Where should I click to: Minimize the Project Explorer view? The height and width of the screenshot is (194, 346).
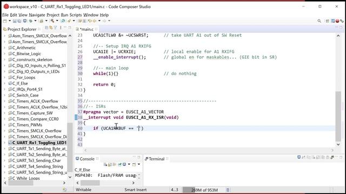click(65, 27)
